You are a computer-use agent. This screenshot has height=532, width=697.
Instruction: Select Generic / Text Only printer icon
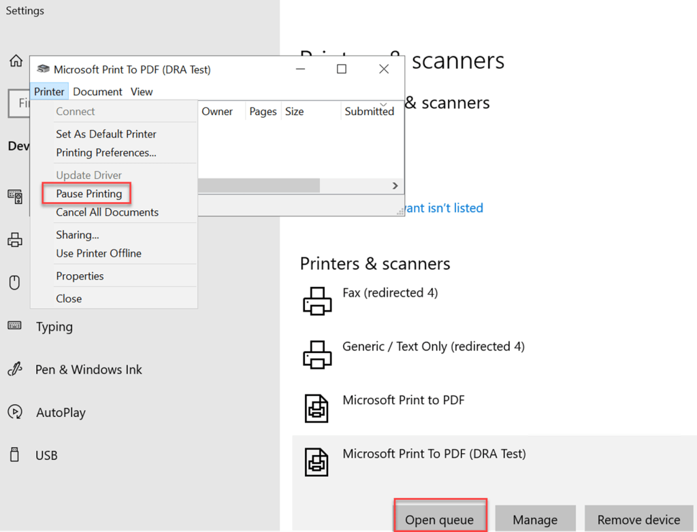point(317,354)
